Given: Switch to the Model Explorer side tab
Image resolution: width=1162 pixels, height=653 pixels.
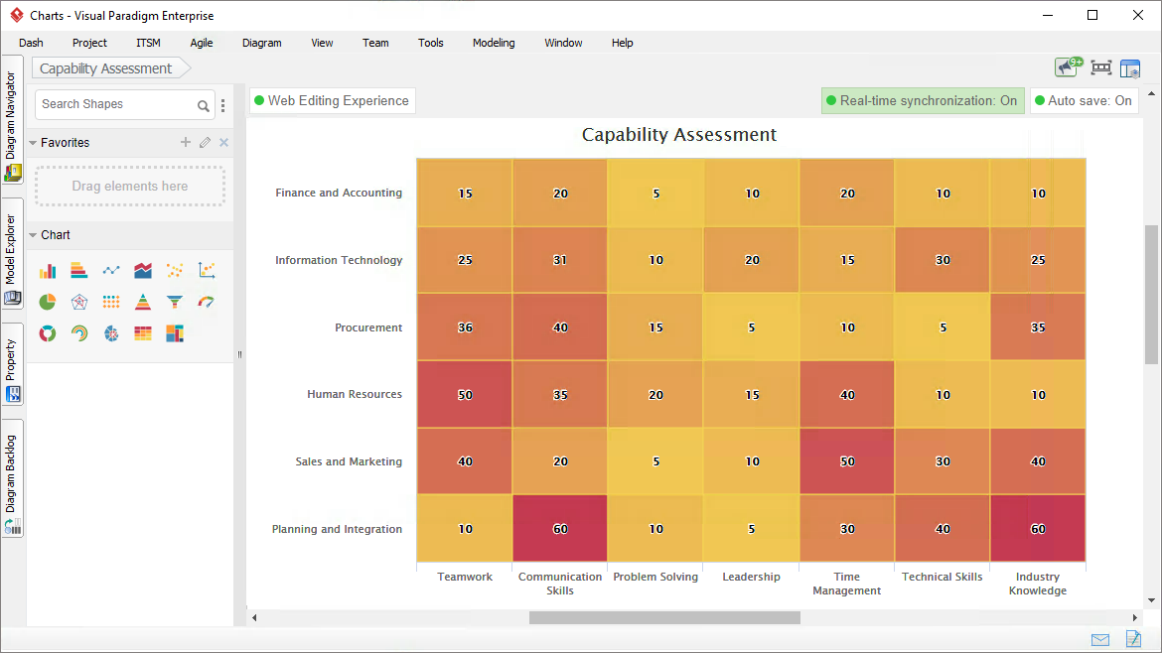Looking at the screenshot, I should 12,258.
